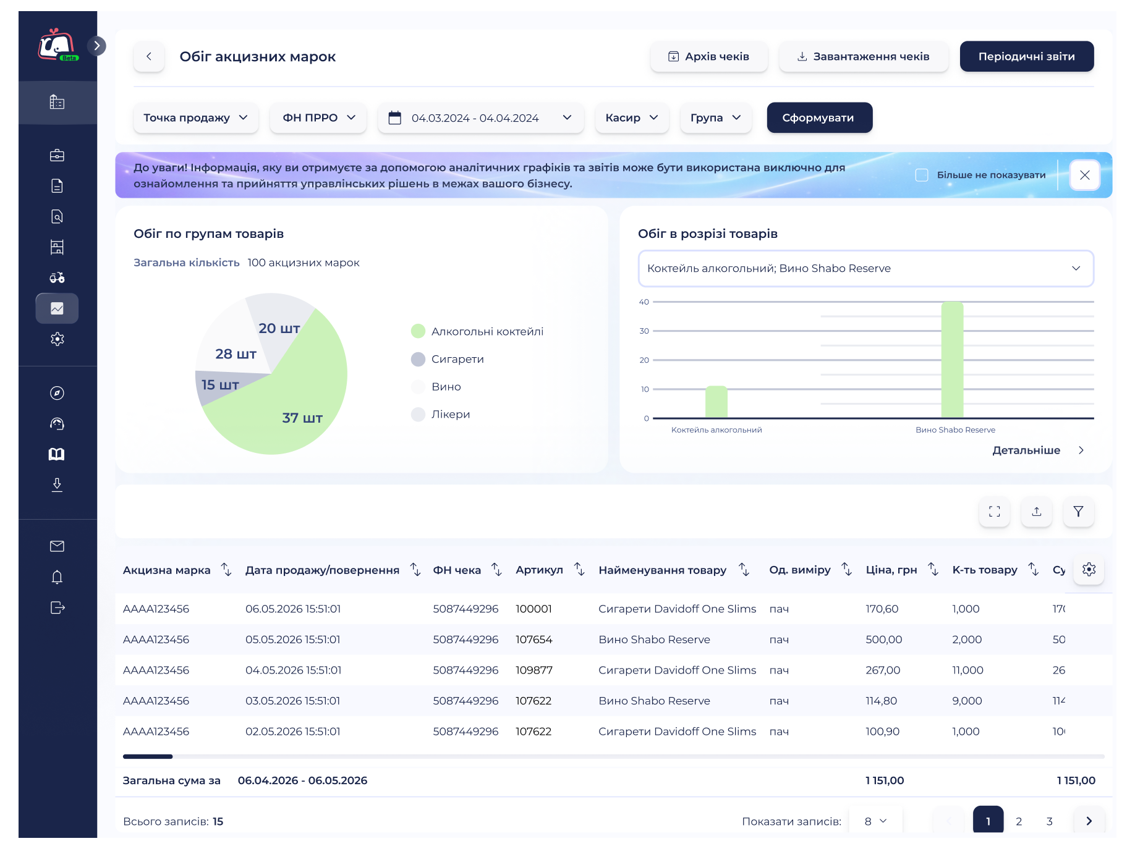Viewport: 1135px width, 849px height.
Task: Open the mail envelope icon in sidebar
Action: pos(57,546)
